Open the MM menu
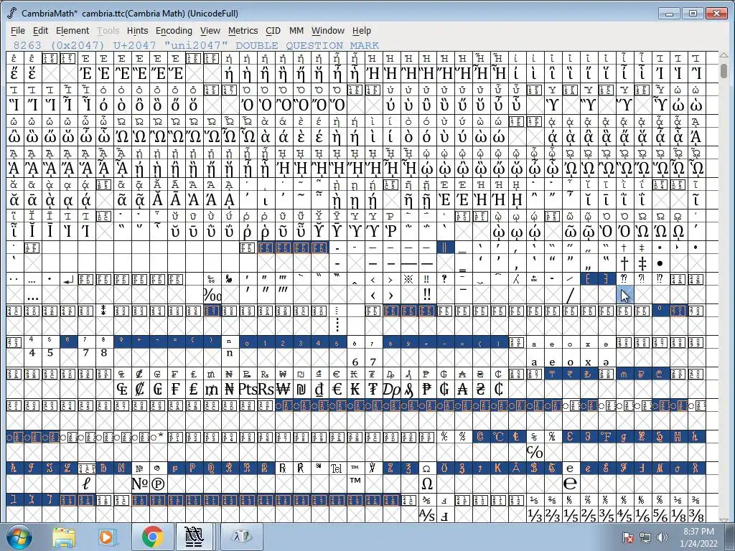The height and width of the screenshot is (551, 735). click(296, 30)
